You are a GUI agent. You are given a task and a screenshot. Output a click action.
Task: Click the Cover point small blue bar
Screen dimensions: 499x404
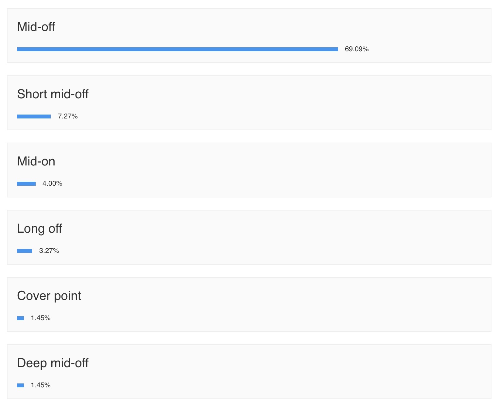point(21,318)
